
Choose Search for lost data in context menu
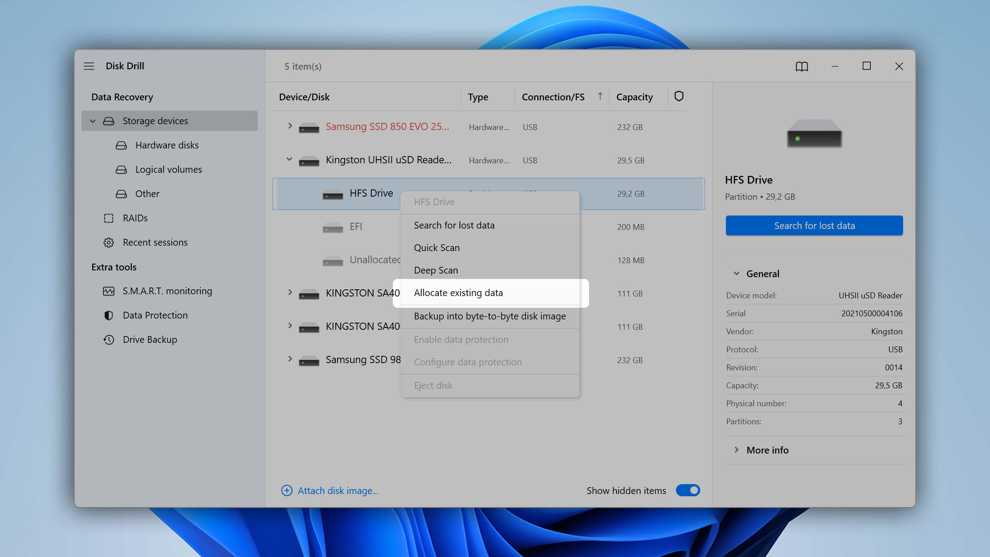coord(490,225)
